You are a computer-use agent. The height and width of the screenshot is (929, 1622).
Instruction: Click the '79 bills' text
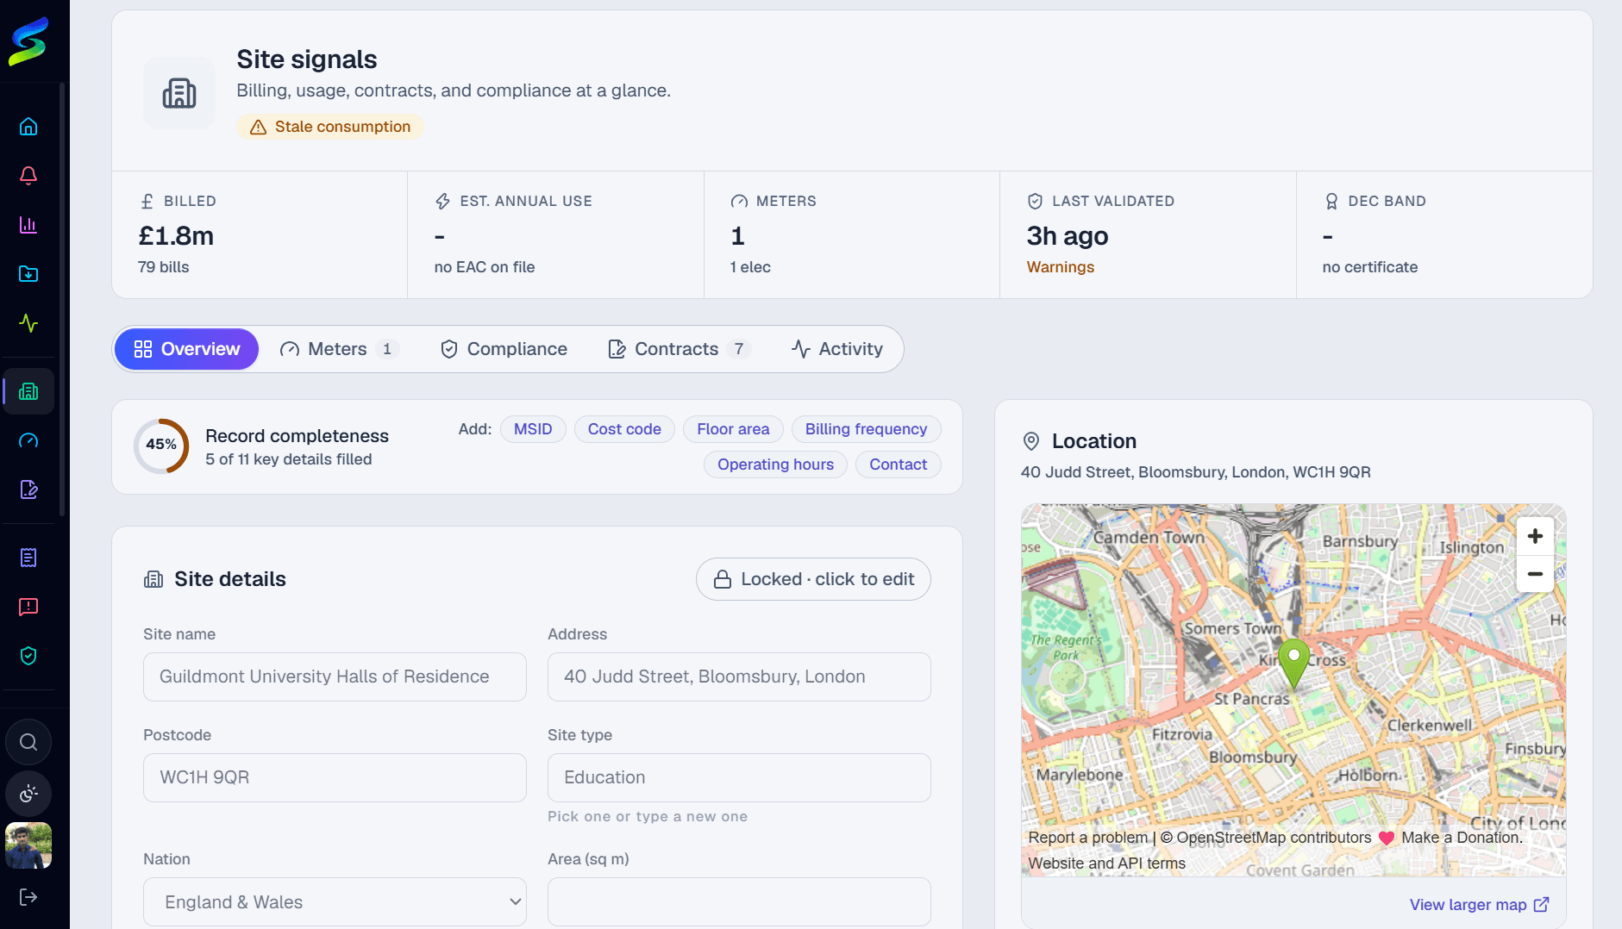tap(163, 267)
